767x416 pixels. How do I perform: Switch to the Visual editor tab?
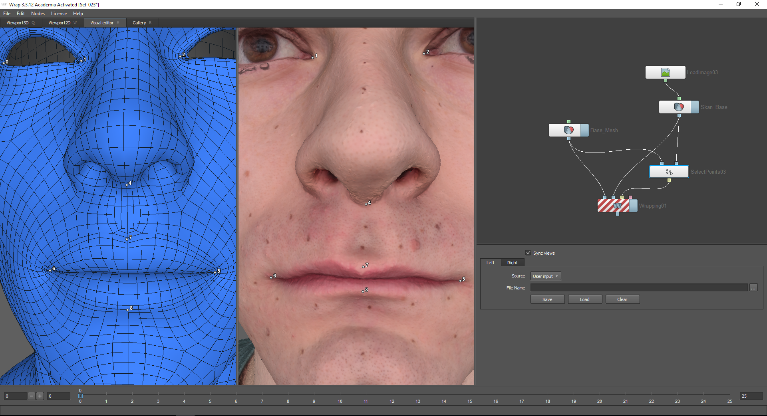point(105,23)
